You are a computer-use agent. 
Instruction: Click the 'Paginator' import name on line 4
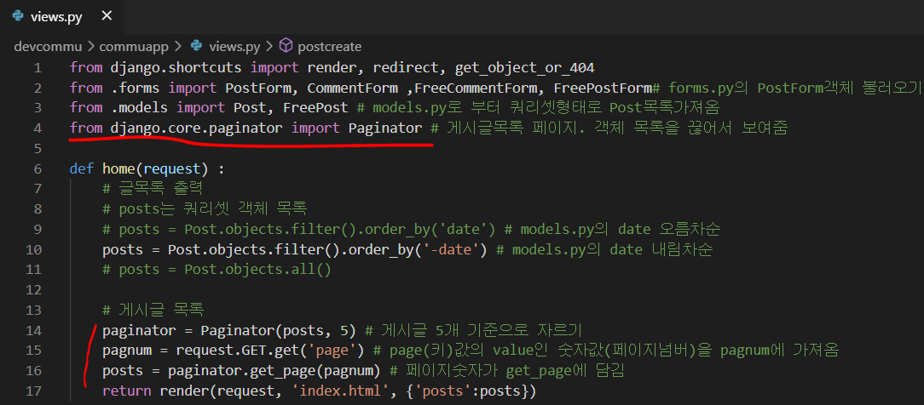click(384, 128)
